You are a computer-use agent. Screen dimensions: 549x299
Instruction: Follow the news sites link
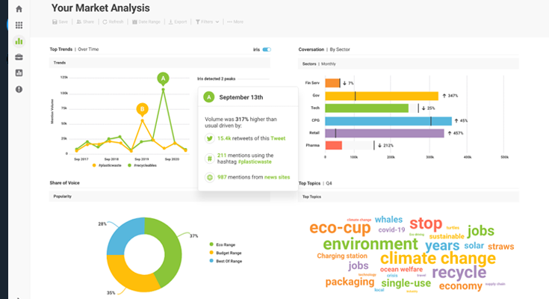(x=277, y=177)
